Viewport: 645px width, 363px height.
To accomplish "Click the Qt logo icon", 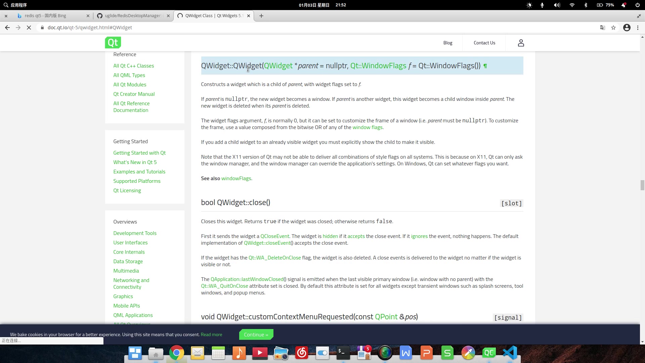I will coord(113,43).
